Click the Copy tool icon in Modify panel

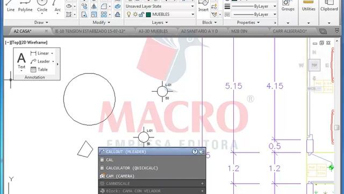click(84, 6)
